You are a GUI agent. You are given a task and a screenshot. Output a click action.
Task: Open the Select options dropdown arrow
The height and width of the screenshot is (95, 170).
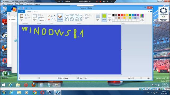[x=35, y=21]
